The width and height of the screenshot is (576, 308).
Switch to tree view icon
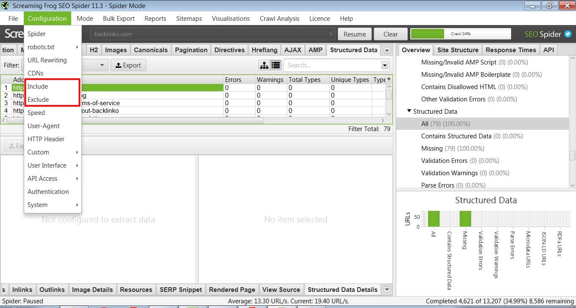pos(264,65)
